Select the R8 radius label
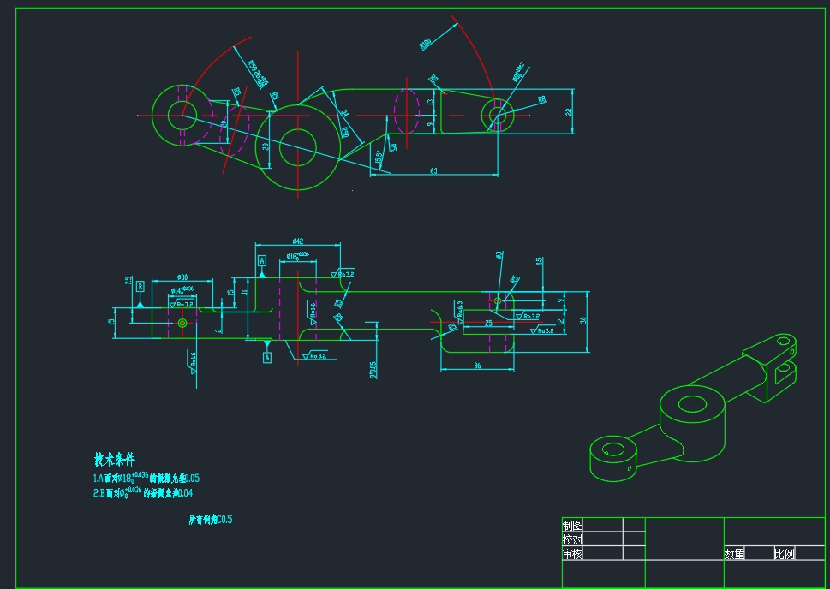830x589 pixels. [x=542, y=99]
